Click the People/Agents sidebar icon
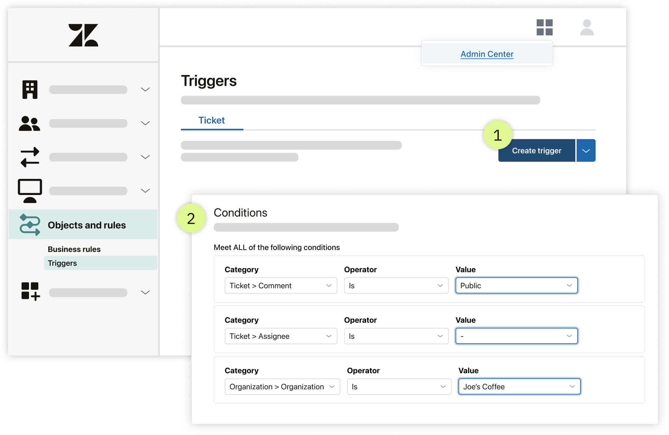Image resolution: width=669 pixels, height=435 pixels. [30, 123]
